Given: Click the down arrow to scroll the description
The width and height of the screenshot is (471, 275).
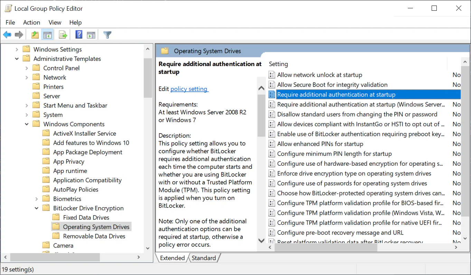Looking at the screenshot, I should [261, 240].
